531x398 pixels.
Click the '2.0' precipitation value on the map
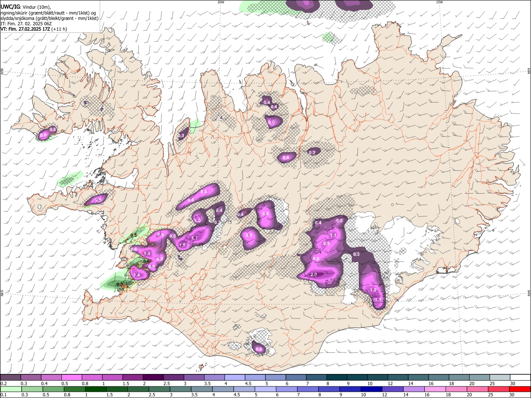(x=314, y=274)
